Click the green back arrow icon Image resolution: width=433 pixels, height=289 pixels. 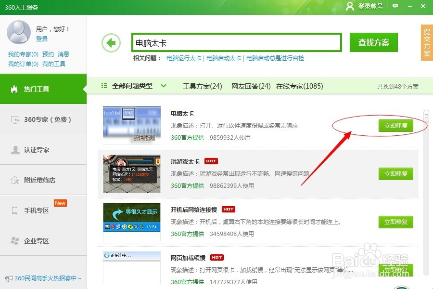pos(111,43)
